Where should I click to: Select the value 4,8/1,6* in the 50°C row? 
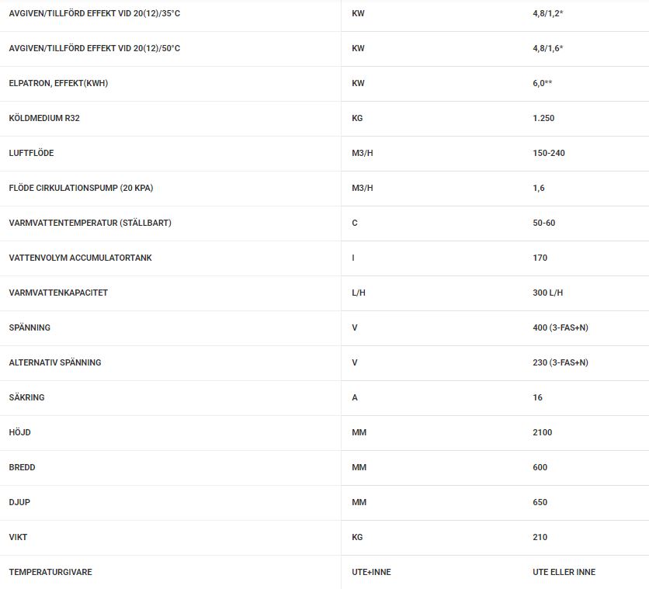[548, 48]
